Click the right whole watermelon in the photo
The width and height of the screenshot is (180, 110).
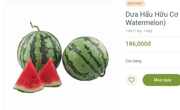[x=85, y=58]
